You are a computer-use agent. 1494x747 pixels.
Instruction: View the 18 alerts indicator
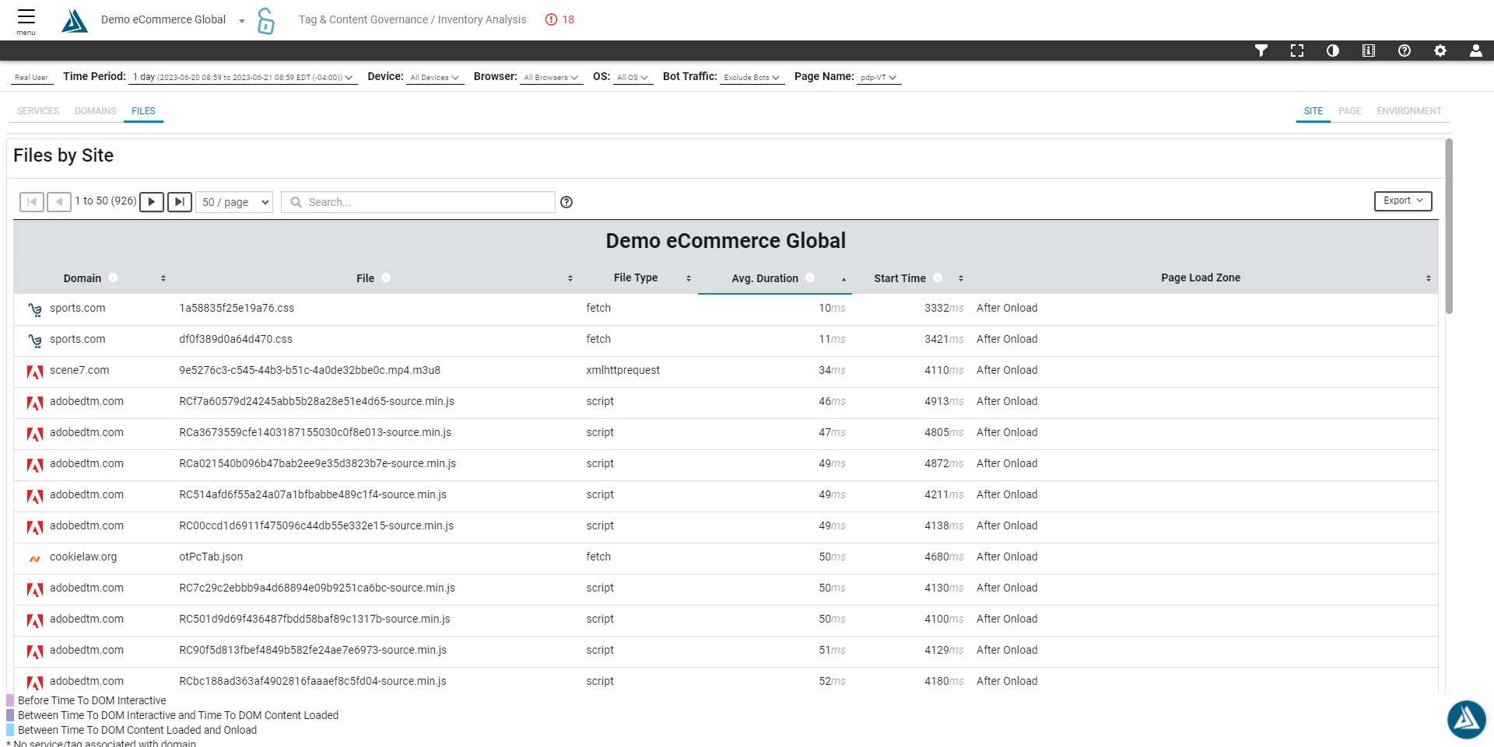[560, 19]
